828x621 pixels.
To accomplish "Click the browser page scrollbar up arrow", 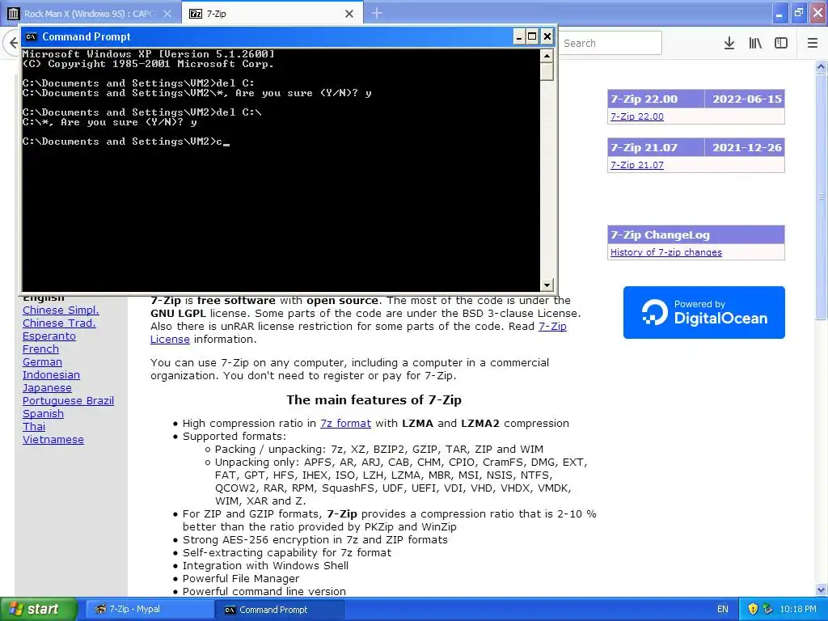I will pos(822,66).
